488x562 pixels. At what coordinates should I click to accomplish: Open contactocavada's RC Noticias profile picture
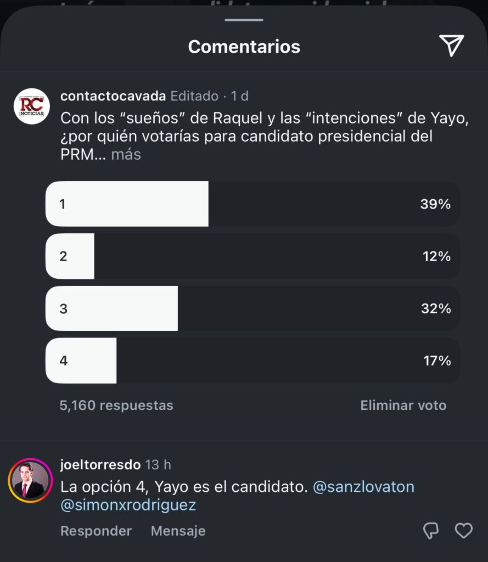click(32, 106)
